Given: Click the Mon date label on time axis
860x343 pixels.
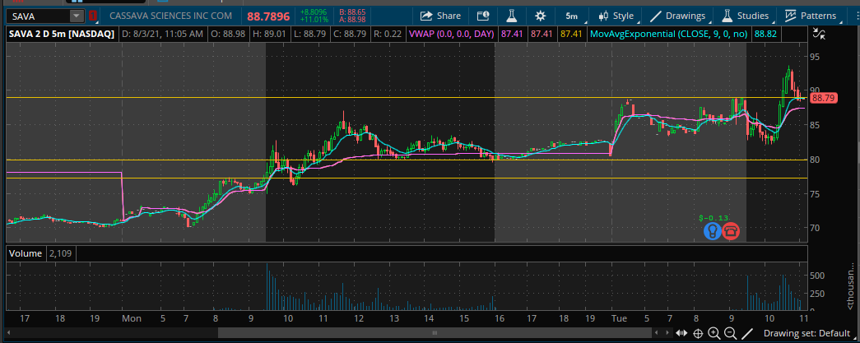Looking at the screenshot, I should point(131,318).
